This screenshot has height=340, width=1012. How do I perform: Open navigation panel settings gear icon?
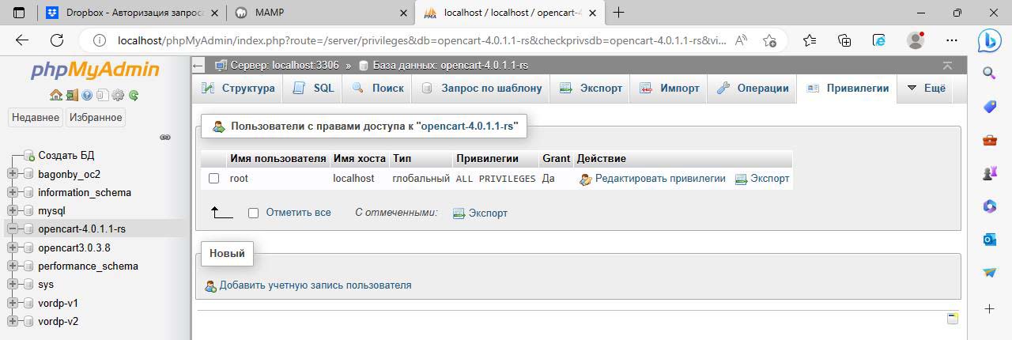[x=118, y=96]
